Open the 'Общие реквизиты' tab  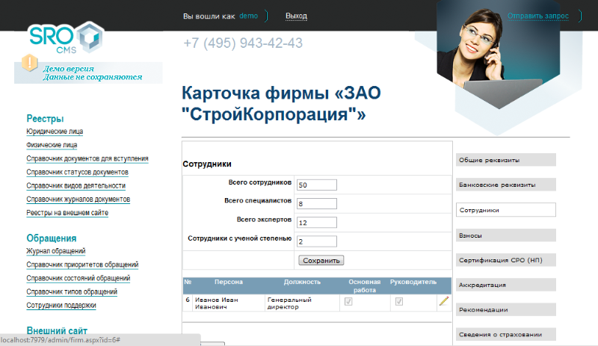[505, 160]
